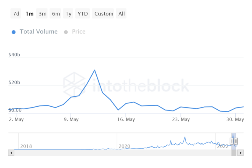Select the YTD range button
The height and width of the screenshot is (168, 252).
pyautogui.click(x=83, y=14)
